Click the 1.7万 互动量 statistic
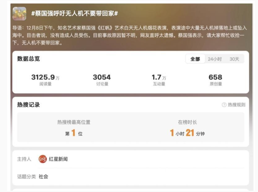This screenshot has height=192, width=258. (x=159, y=80)
